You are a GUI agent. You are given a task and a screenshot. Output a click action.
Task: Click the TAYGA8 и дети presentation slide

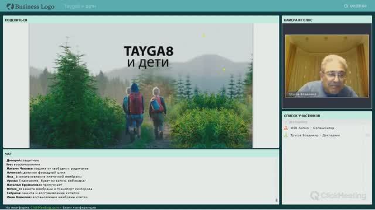pos(141,86)
